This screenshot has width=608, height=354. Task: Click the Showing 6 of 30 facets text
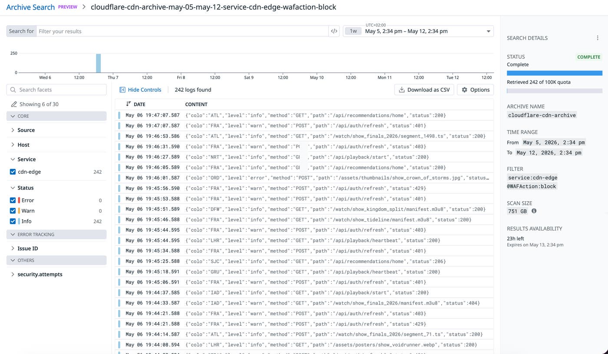coord(39,104)
